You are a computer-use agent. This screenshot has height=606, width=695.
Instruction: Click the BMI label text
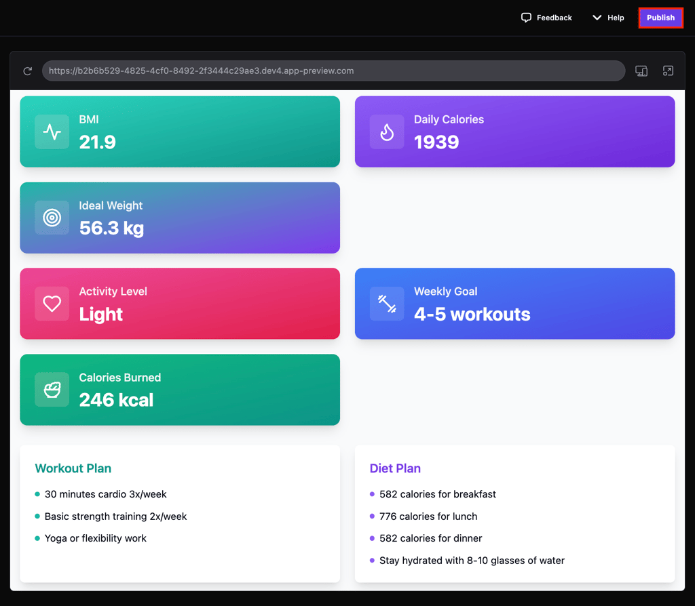pos(89,119)
